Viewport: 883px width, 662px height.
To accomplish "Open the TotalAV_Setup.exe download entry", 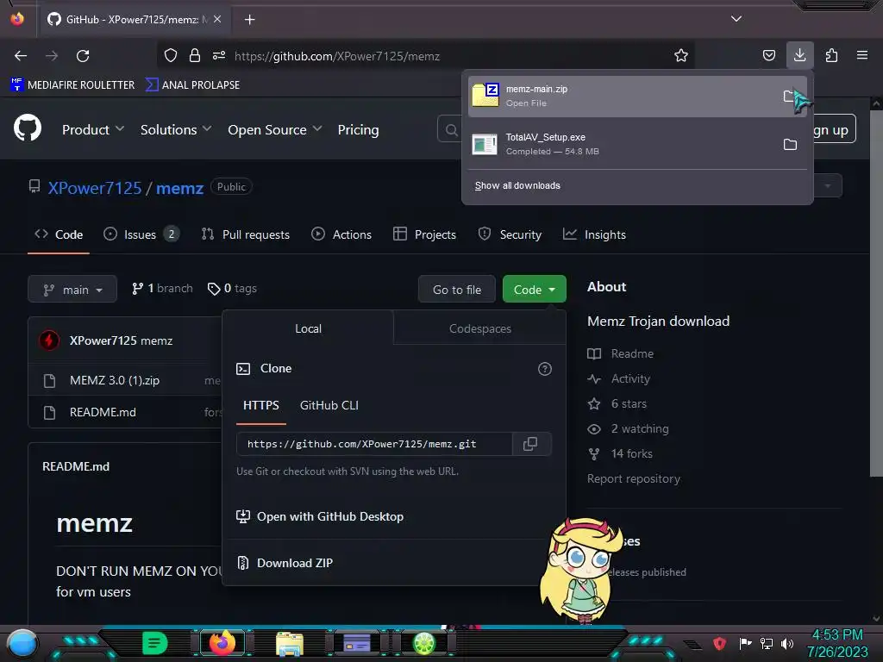I will (623, 144).
